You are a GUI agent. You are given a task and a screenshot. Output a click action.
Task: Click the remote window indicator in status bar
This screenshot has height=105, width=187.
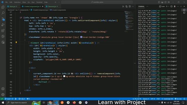pyautogui.click(x=2, y=99)
